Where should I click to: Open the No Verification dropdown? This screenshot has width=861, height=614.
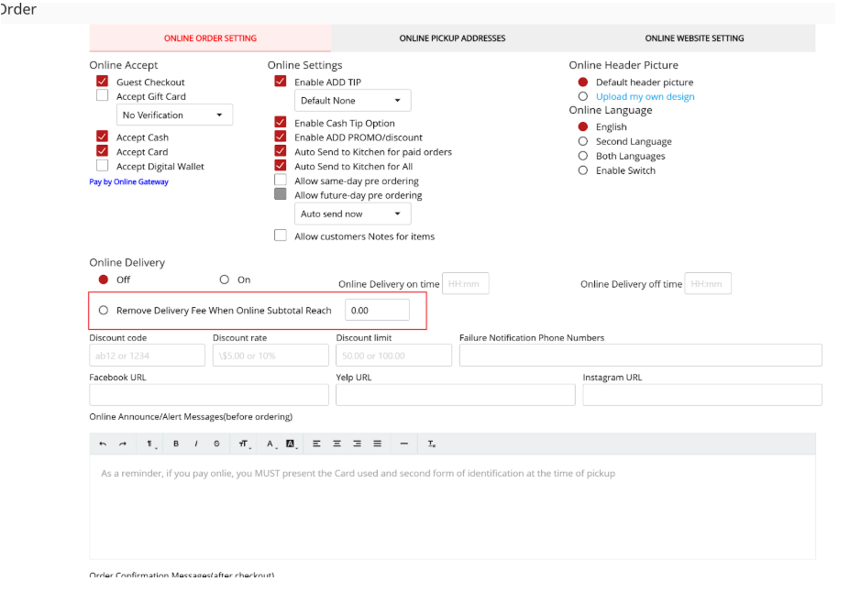coord(174,115)
